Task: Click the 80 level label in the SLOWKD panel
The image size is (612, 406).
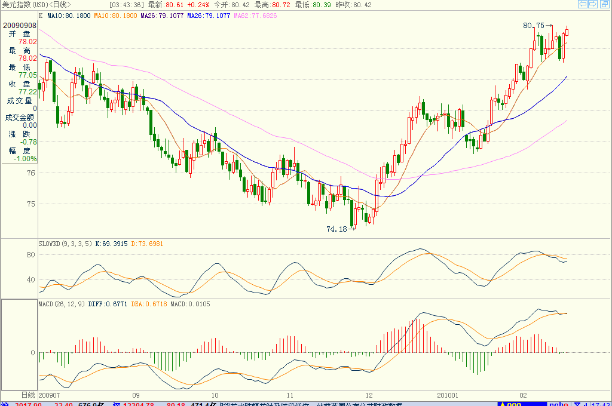Action: 31,255
